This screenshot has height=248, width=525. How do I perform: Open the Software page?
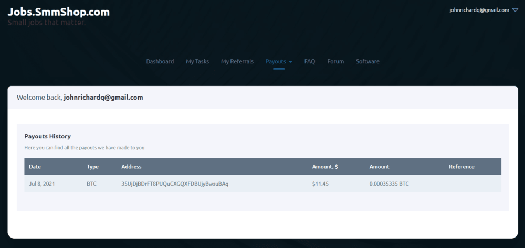(x=367, y=61)
